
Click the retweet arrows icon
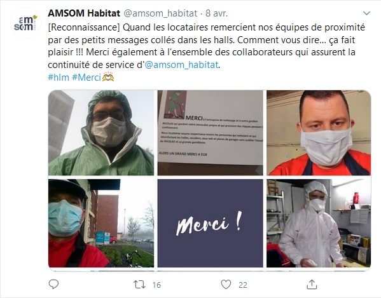point(140,285)
